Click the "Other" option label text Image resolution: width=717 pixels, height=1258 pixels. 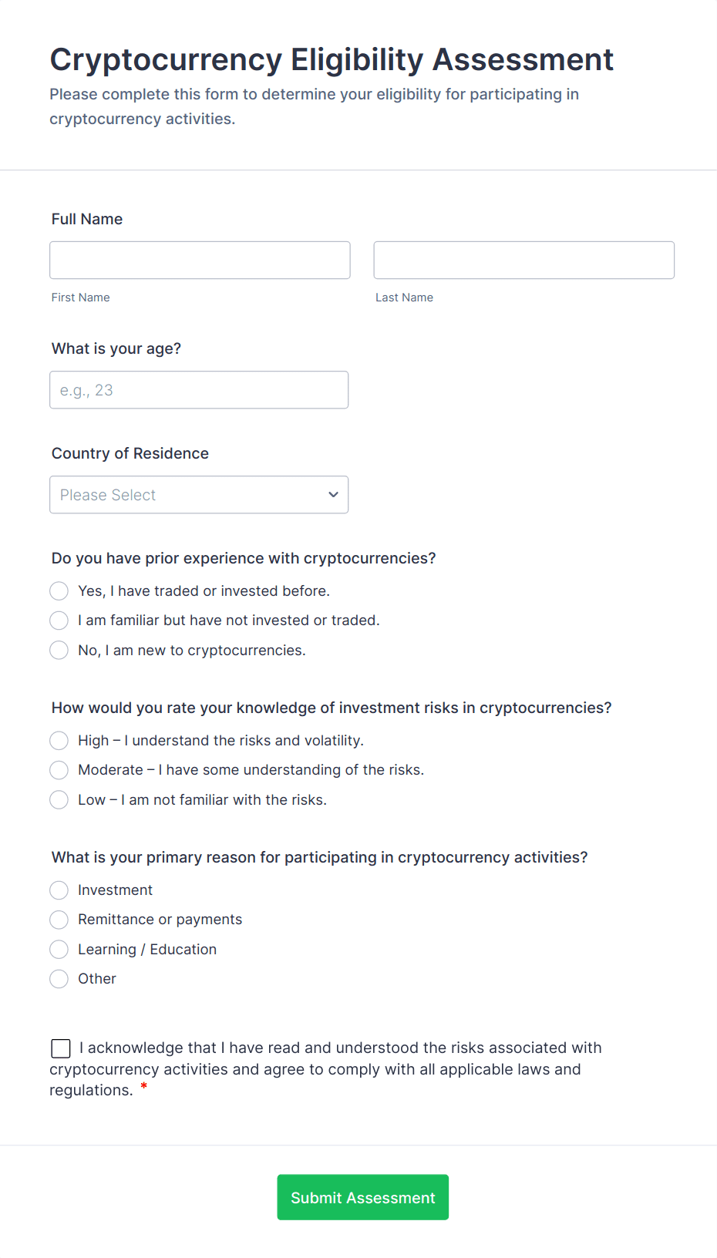(97, 979)
